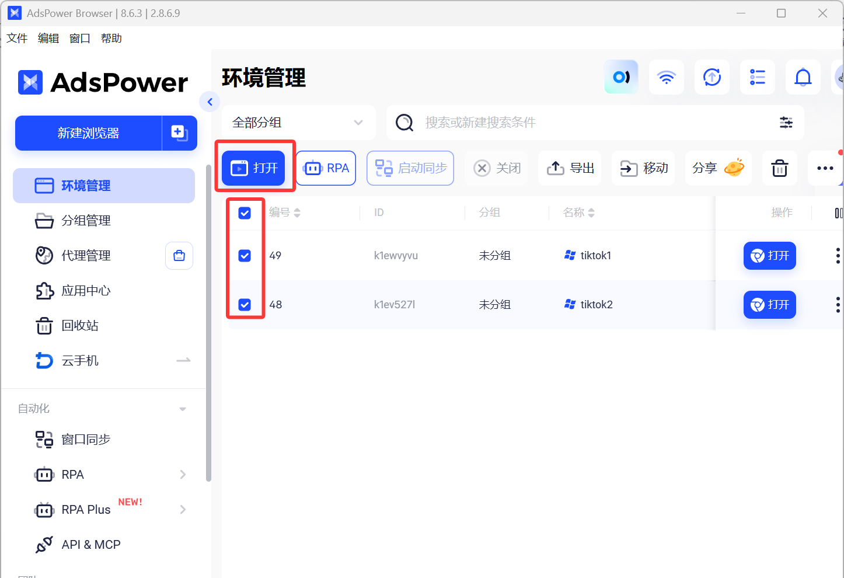Open the network Wi-Fi status icon
Viewport: 844px width, 578px height.
pos(667,77)
